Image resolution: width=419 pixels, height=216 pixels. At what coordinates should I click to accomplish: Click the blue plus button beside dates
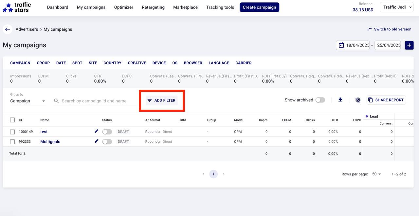coord(409,45)
